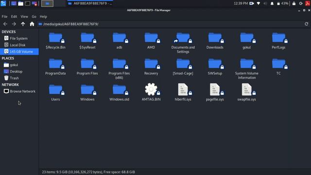This screenshot has height=175, width=311.
Task: Open the Recovery folder
Action: [151, 67]
